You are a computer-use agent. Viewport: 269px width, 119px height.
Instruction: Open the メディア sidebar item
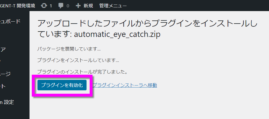click(3, 49)
